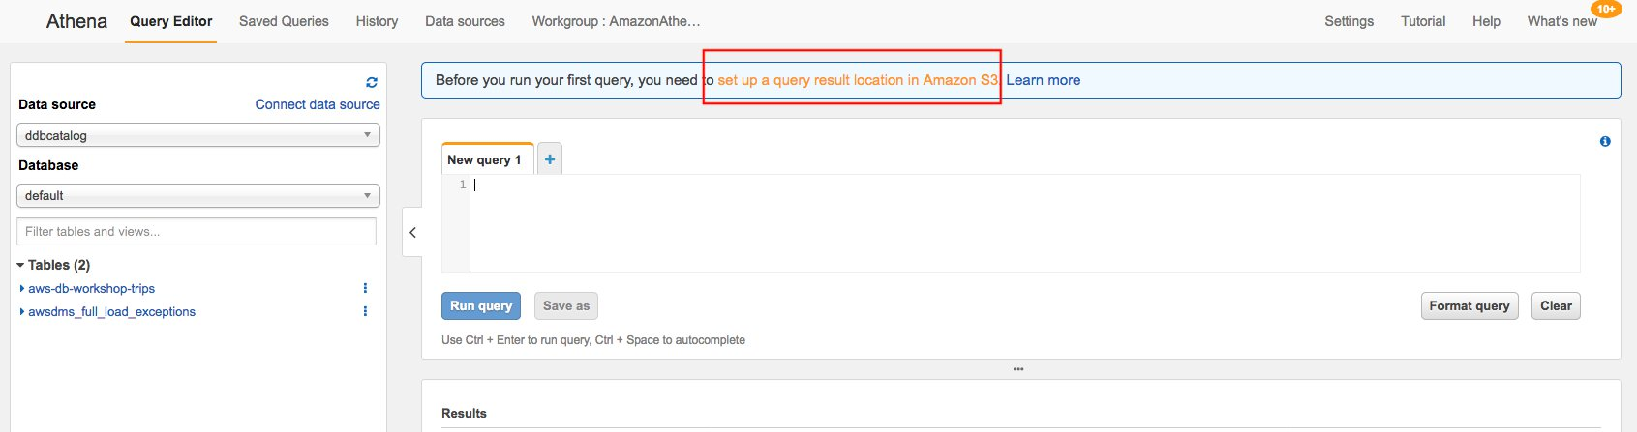This screenshot has width=1637, height=432.
Task: Expand the aws-db-workshop-trips table
Action: (x=22, y=288)
